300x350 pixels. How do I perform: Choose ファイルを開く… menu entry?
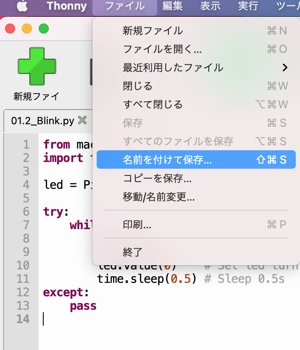196,49
